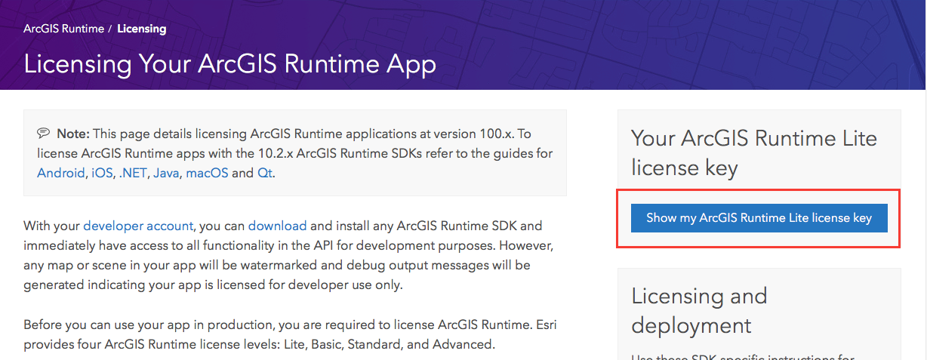927x360 pixels.
Task: Follow the download link in the paragraph
Action: click(x=277, y=226)
